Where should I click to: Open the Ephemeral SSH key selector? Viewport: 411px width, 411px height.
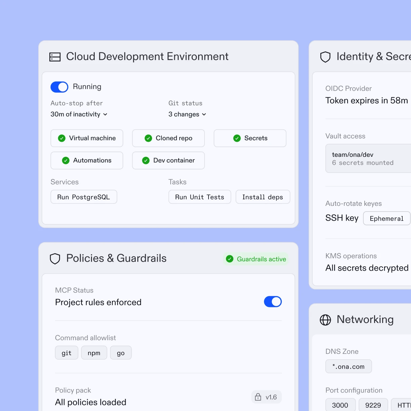pos(386,218)
